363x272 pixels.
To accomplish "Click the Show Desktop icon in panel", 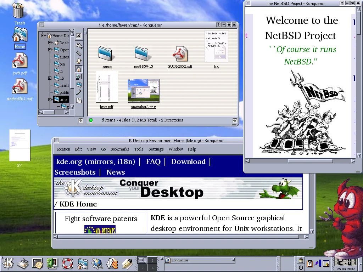I will click(x=23, y=263).
